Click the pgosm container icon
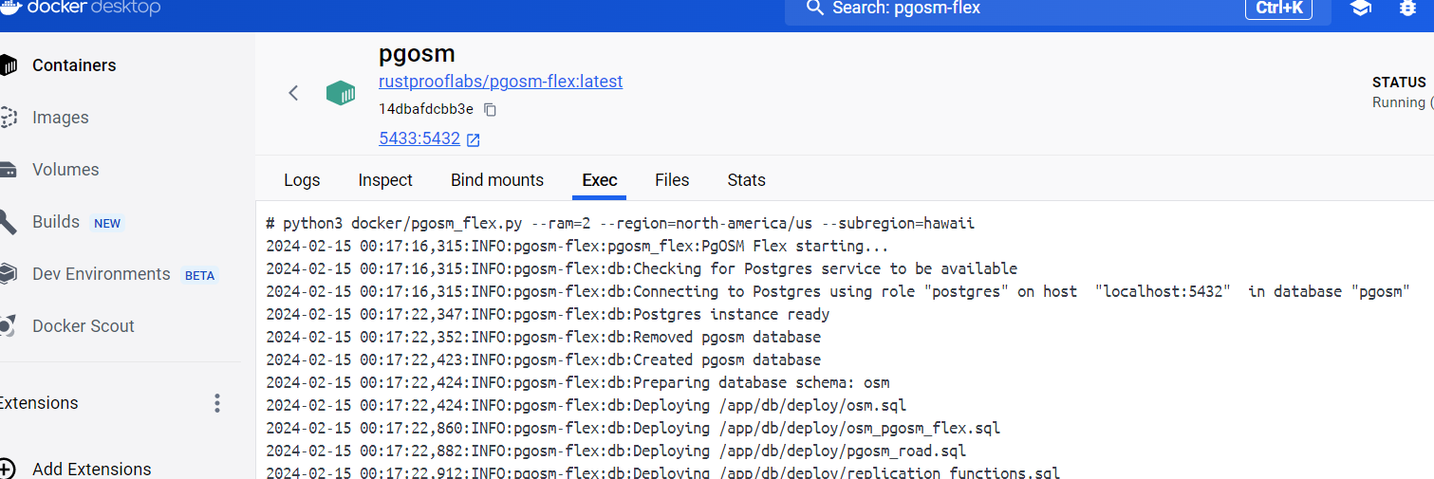The image size is (1434, 479). 341,93
